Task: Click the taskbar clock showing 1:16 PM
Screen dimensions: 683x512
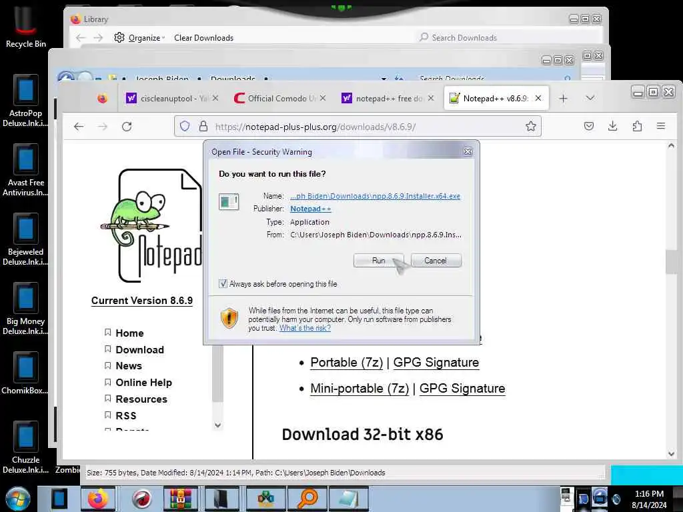Action: [649, 499]
